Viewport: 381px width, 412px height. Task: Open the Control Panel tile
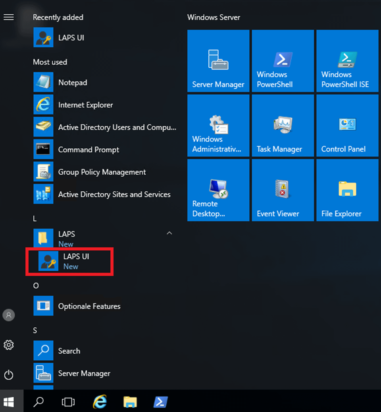click(x=347, y=125)
